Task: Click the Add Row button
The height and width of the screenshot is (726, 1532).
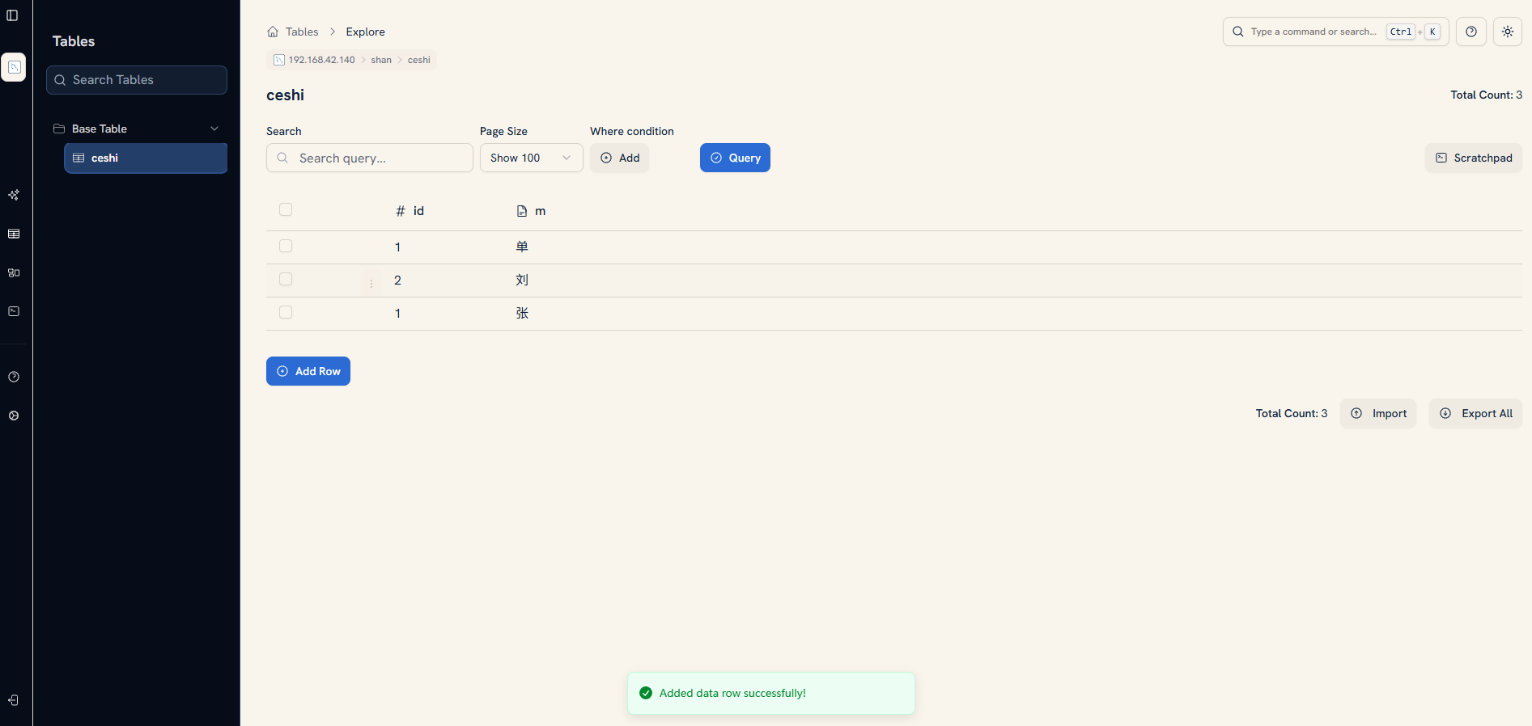Action: pyautogui.click(x=308, y=371)
